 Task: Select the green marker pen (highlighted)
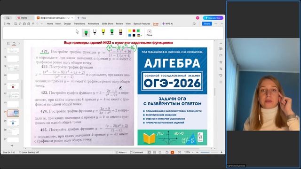pyautogui.click(x=86, y=33)
